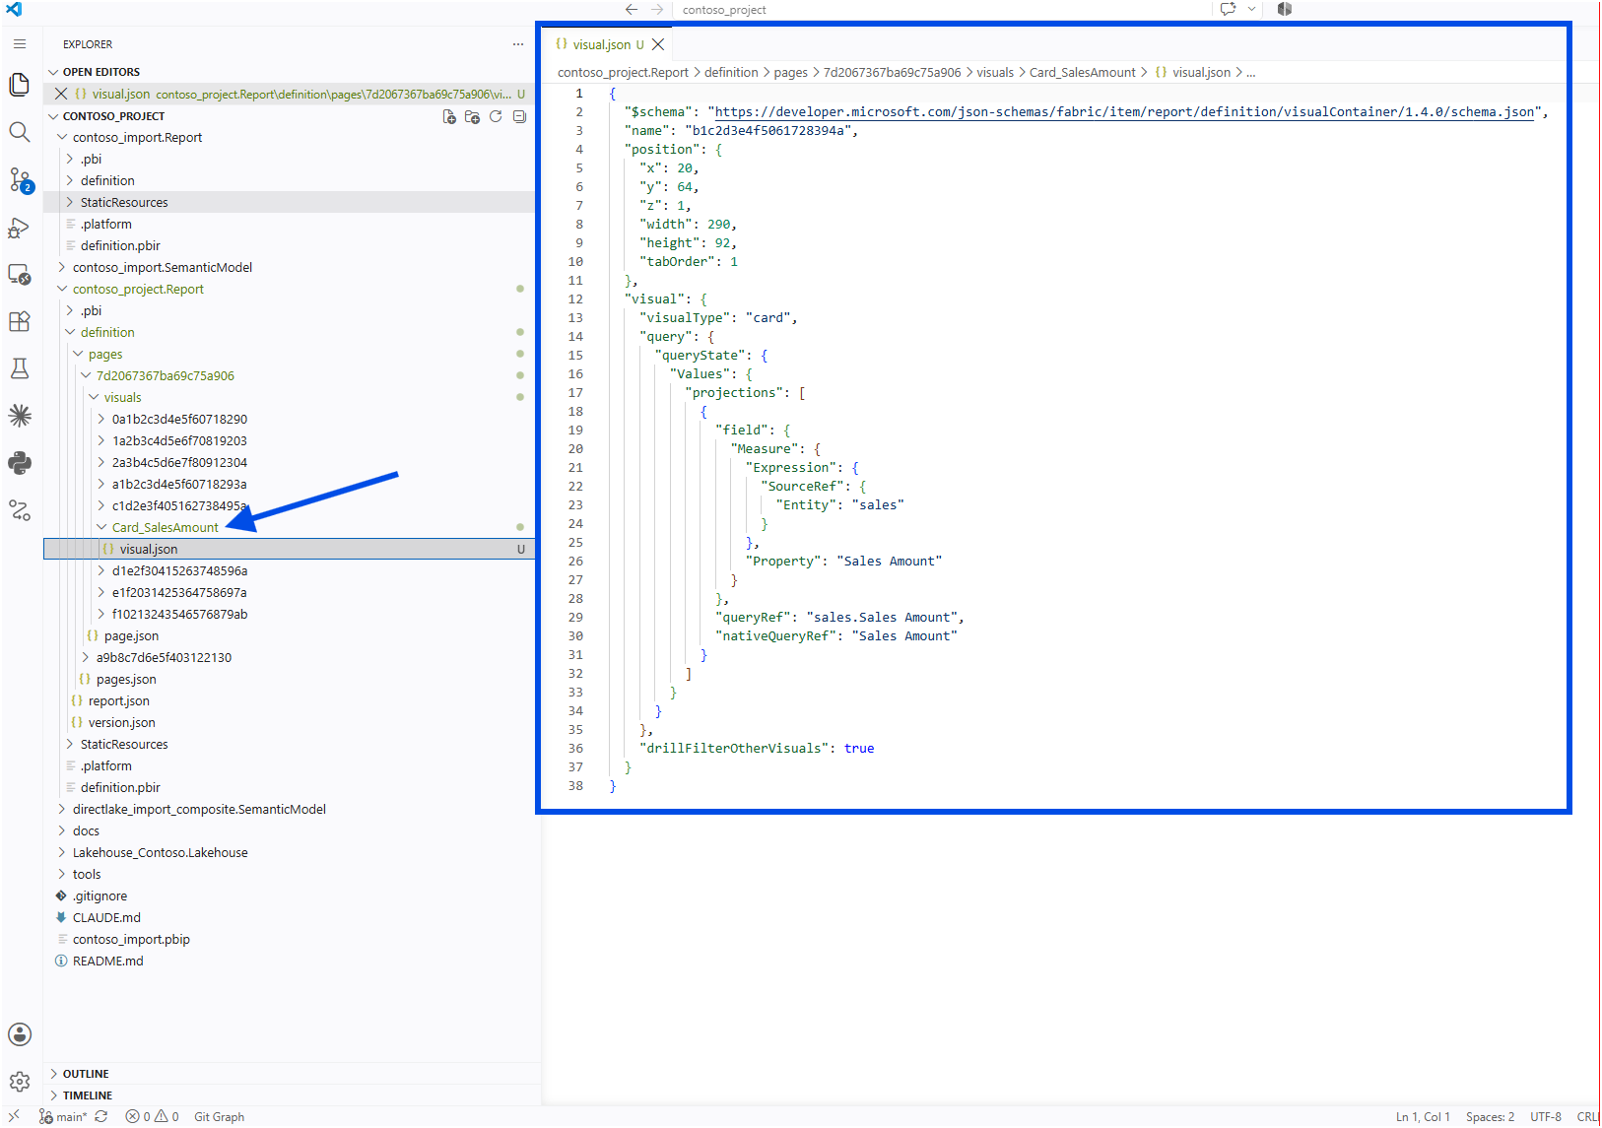Open the Run and Debug view
This screenshot has width=1602, height=1128.
pyautogui.click(x=20, y=228)
